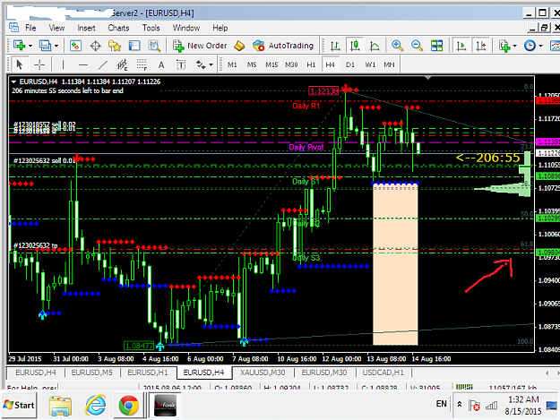The width and height of the screenshot is (560, 420).
Task: Click the EURUSD,H4 chart title triangle
Action: [x=13, y=81]
